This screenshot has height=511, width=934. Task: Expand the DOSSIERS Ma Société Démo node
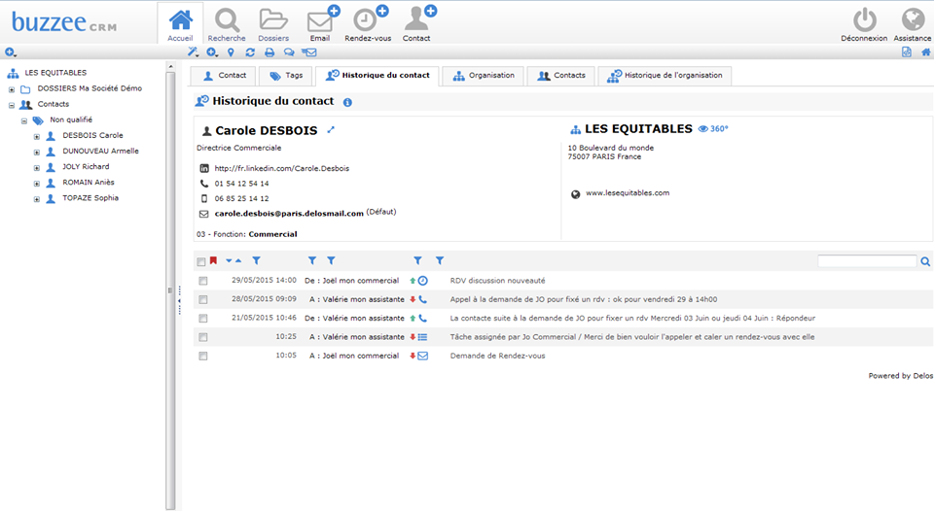coord(12,89)
